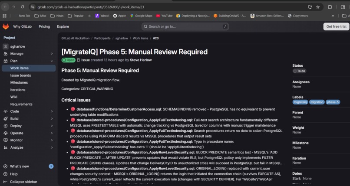Click the Build rocket icon
This screenshot has height=186, width=350.
coord(6,119)
